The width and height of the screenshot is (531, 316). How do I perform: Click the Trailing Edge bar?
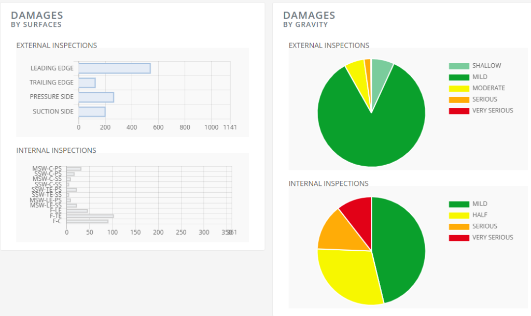coord(87,83)
